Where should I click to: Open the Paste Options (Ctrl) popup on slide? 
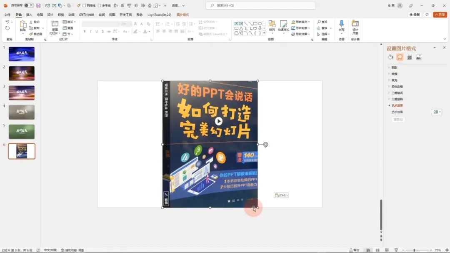(281, 195)
